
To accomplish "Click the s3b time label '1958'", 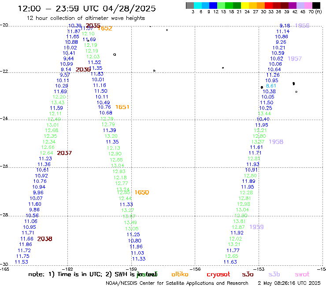I will pos(276,142).
